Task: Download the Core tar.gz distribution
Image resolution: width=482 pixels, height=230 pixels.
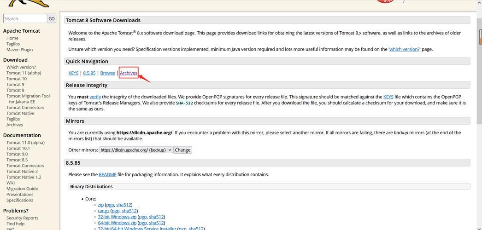Action: click(x=104, y=211)
